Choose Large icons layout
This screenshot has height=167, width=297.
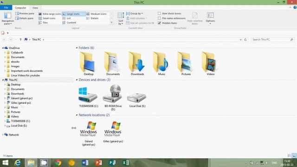[73, 14]
